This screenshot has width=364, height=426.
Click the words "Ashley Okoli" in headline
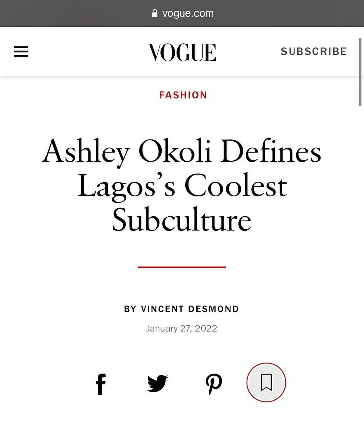pyautogui.click(x=127, y=152)
